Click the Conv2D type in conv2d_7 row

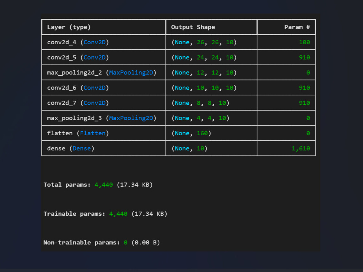point(94,103)
